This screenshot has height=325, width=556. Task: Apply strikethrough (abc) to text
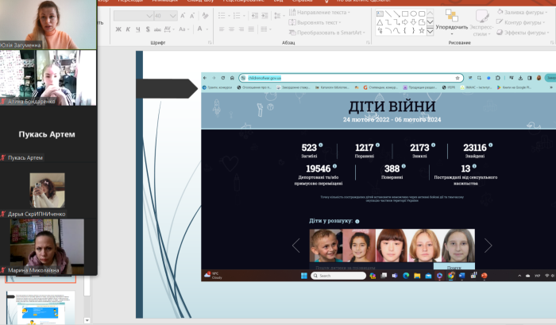click(159, 29)
